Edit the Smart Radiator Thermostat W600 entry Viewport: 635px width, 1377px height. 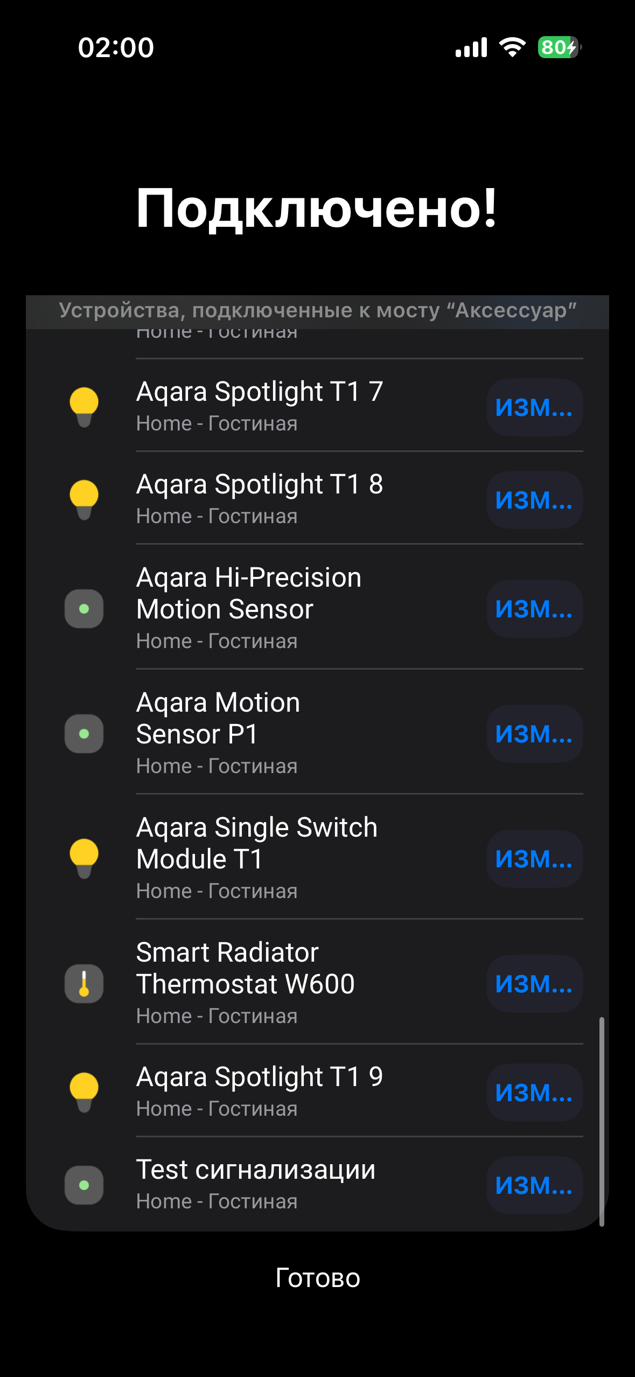(534, 984)
